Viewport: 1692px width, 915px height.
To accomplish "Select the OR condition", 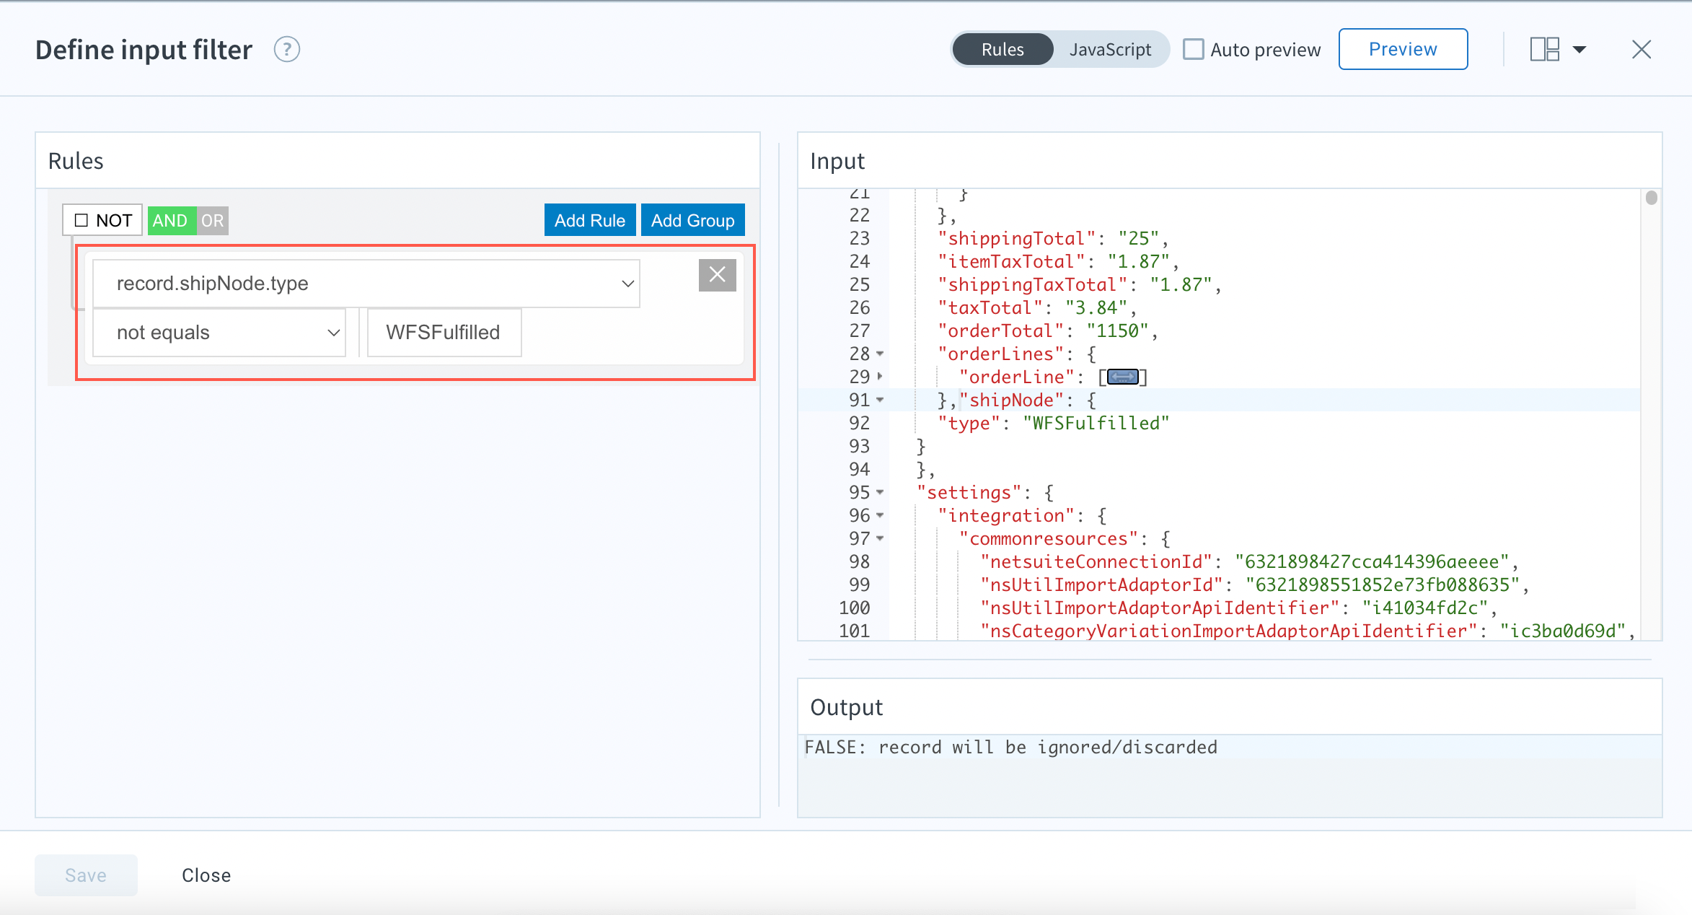I will (212, 221).
